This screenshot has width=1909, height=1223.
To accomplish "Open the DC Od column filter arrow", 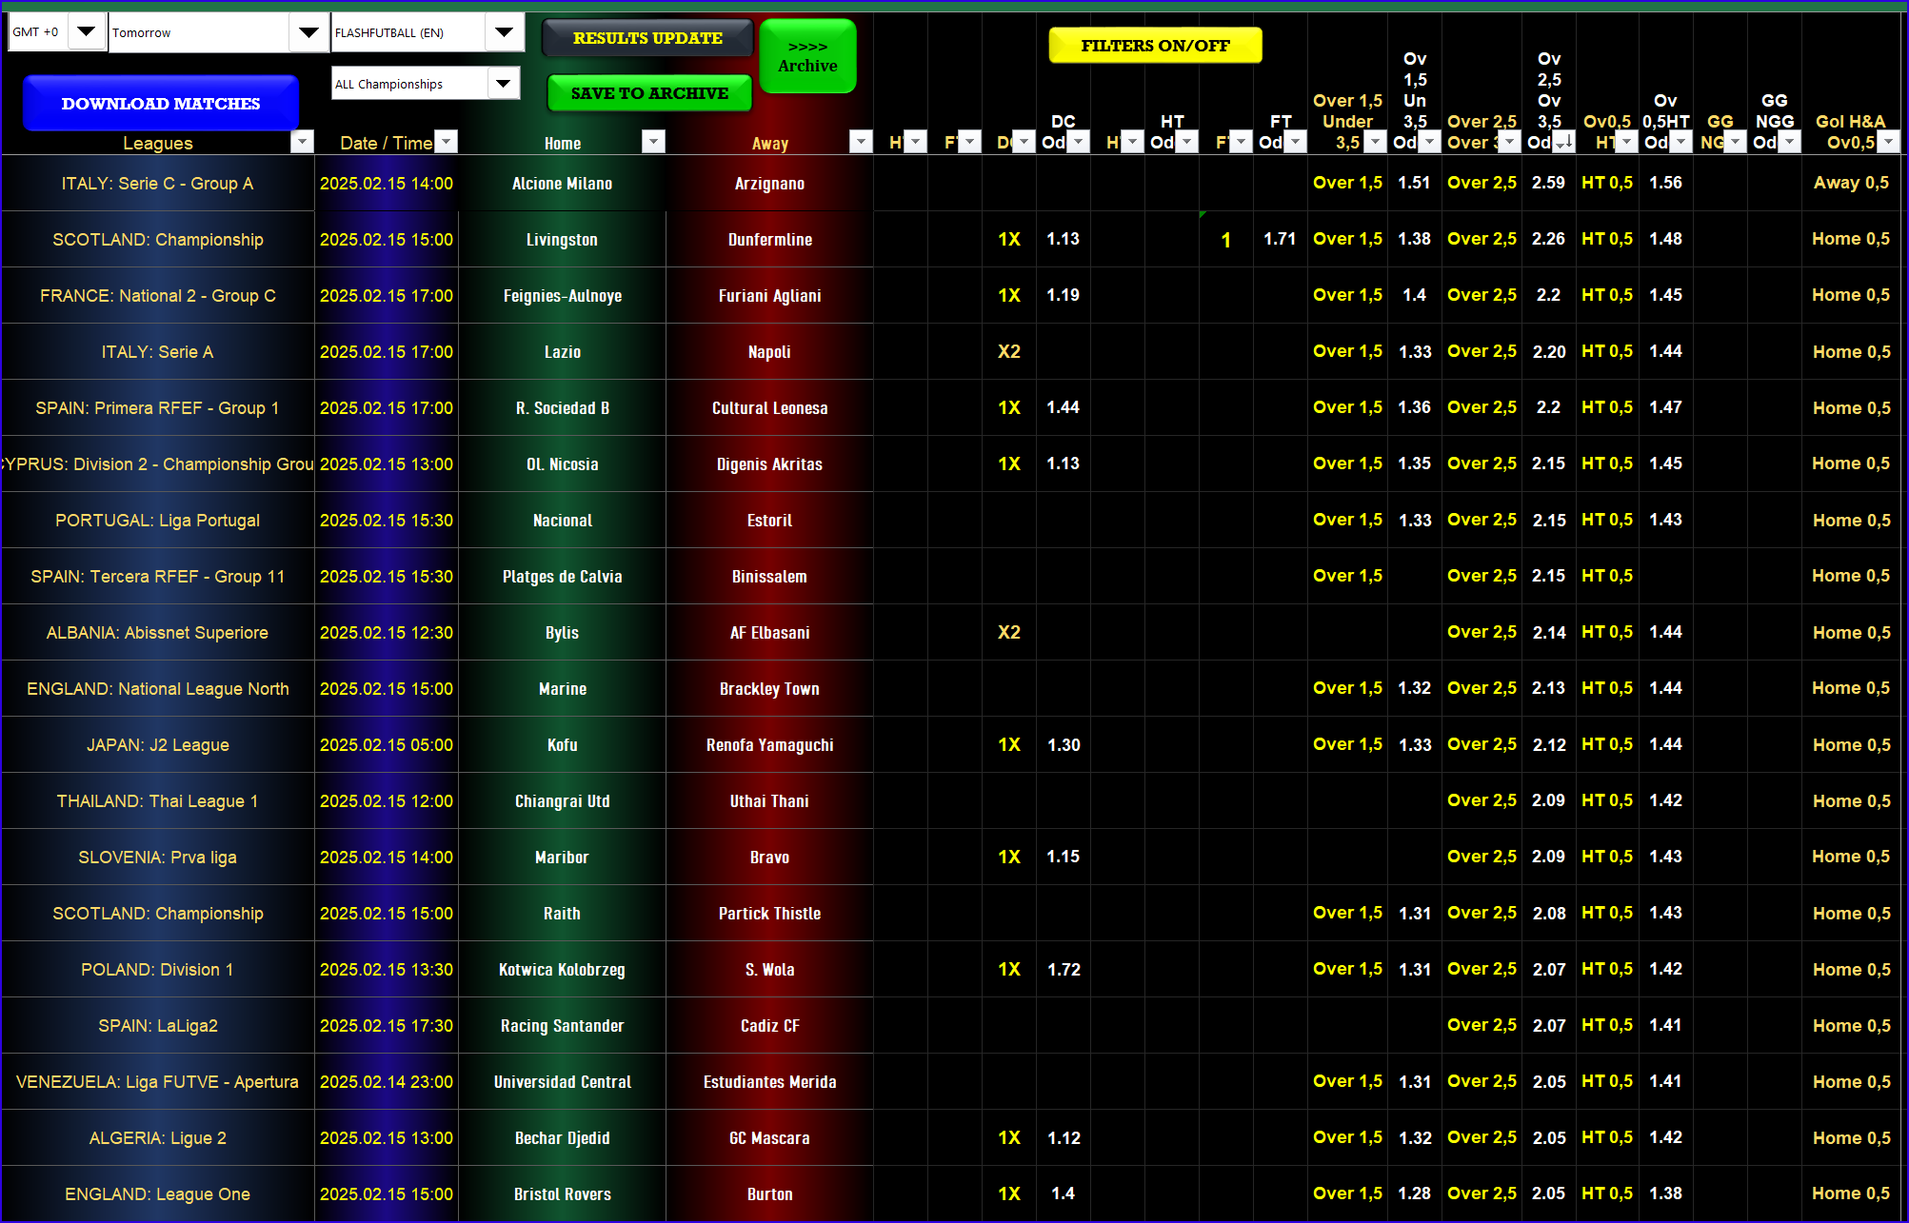I will (1077, 142).
